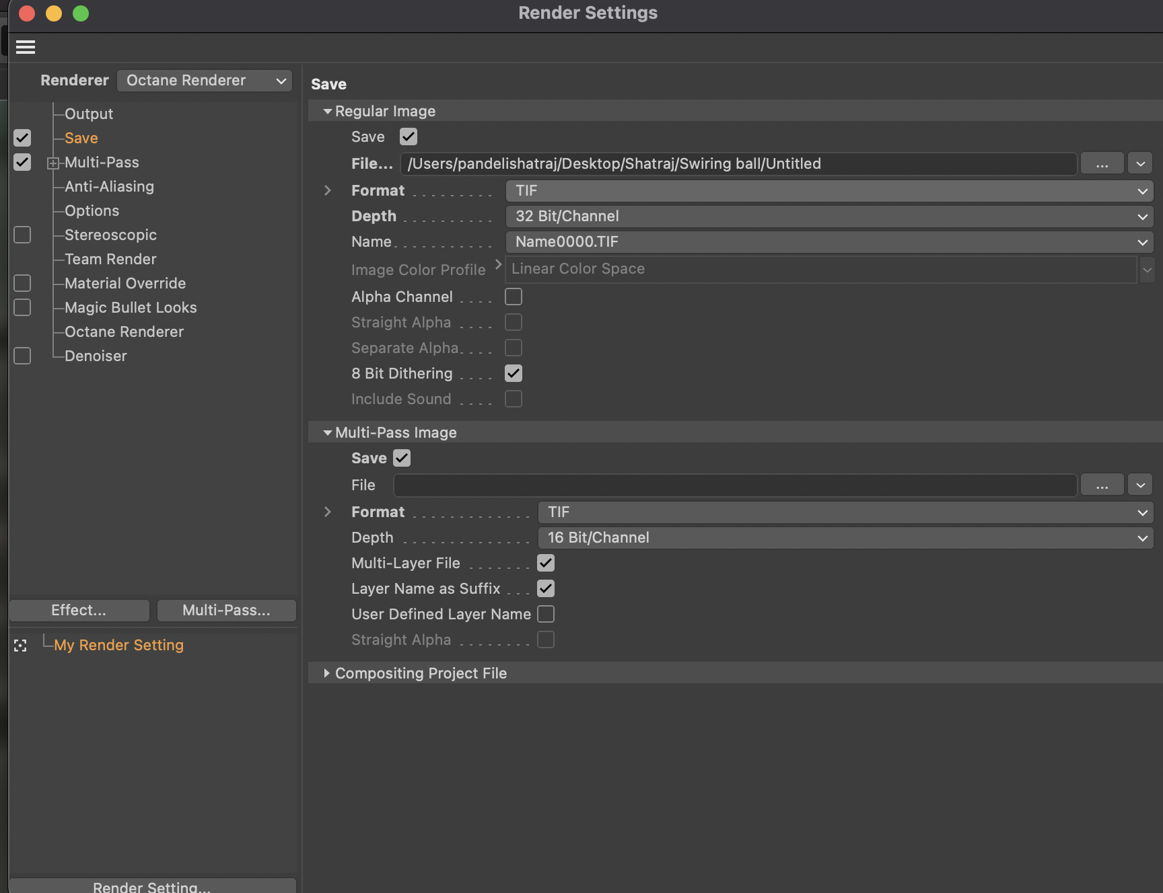The height and width of the screenshot is (893, 1163).
Task: Click the Multi-Pass File path field
Action: pyautogui.click(x=735, y=485)
